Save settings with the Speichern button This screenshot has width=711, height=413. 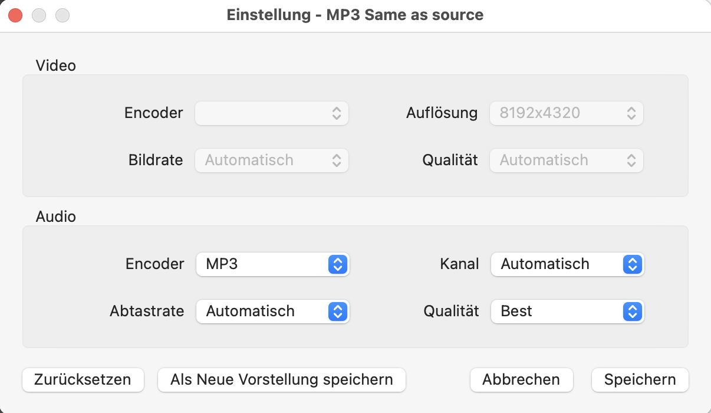coord(640,380)
